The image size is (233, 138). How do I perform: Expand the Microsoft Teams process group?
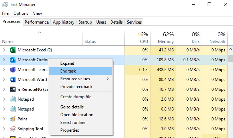point(4,70)
